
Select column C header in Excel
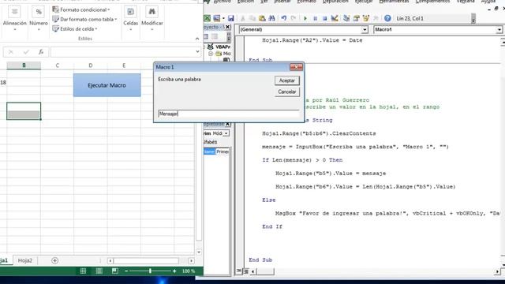tap(58, 65)
